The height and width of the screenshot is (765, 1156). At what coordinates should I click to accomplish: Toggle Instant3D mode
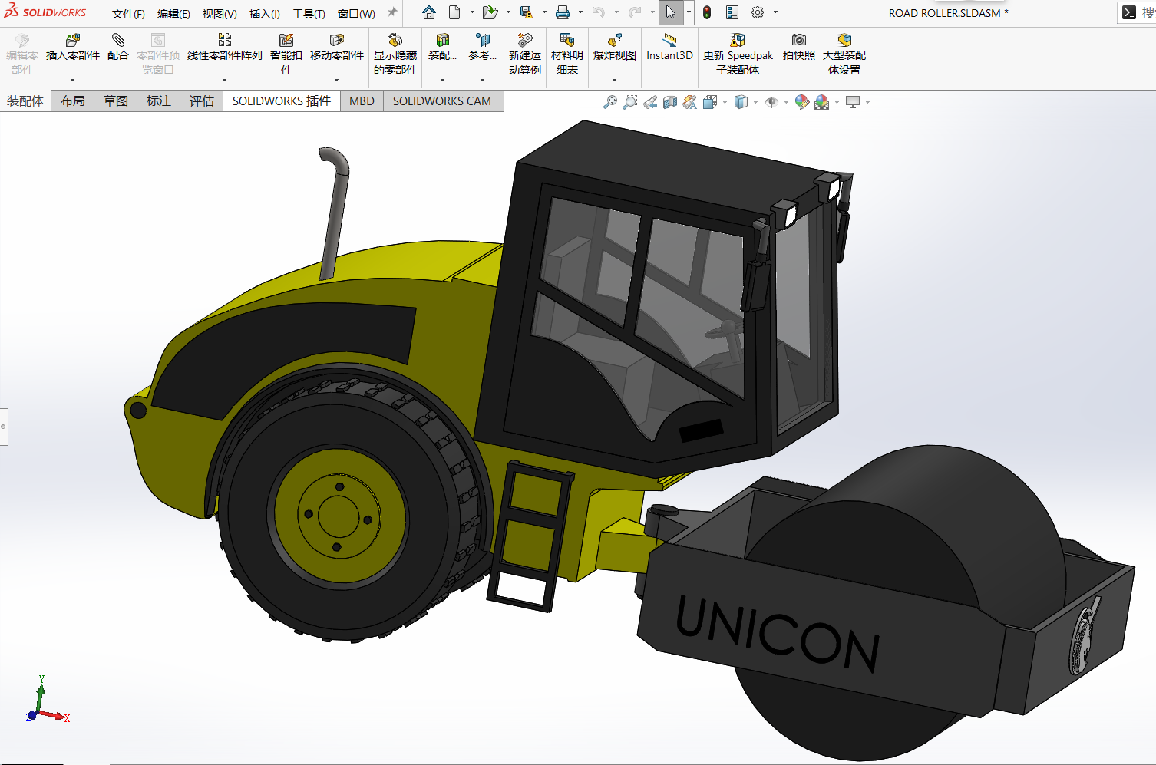tap(670, 48)
